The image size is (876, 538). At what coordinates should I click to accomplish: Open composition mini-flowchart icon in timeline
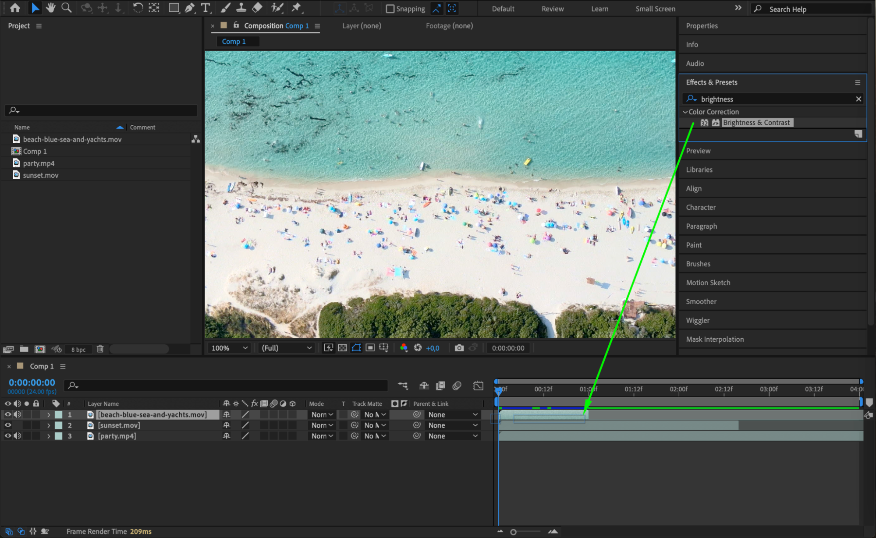403,386
